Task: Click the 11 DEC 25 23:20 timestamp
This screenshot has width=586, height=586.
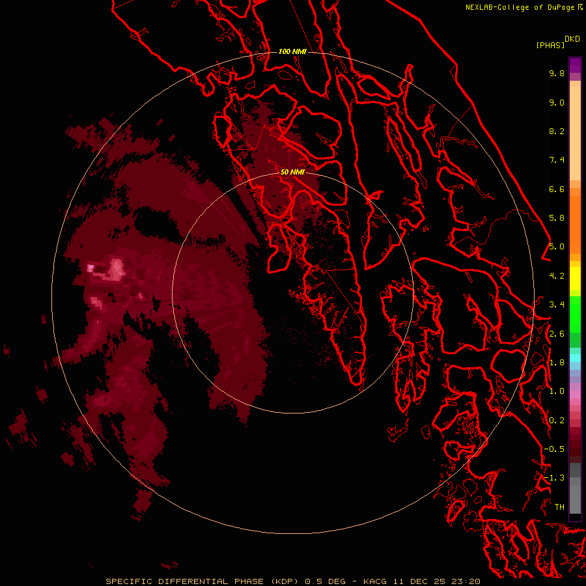Action: pyautogui.click(x=436, y=581)
